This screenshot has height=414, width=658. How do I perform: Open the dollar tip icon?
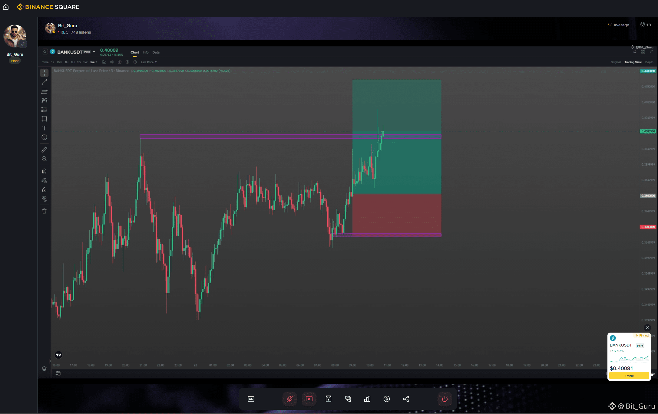pyautogui.click(x=387, y=399)
